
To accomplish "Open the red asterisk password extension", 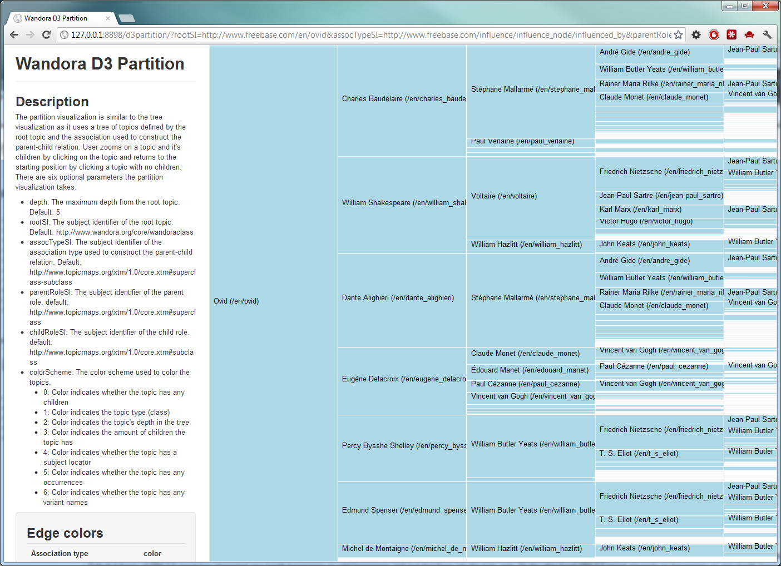I will coord(731,35).
